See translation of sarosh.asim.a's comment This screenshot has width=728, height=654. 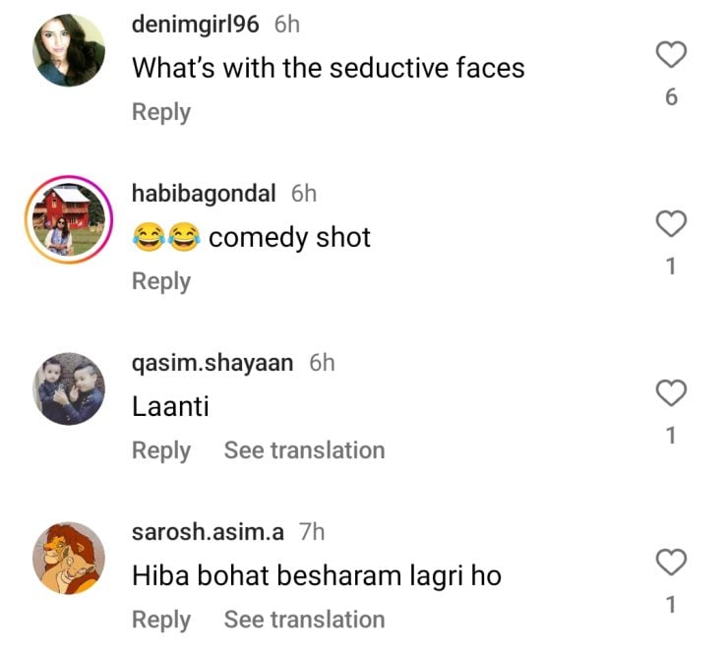(304, 620)
